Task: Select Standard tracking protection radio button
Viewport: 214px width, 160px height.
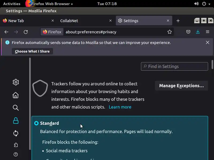Action: (36, 123)
